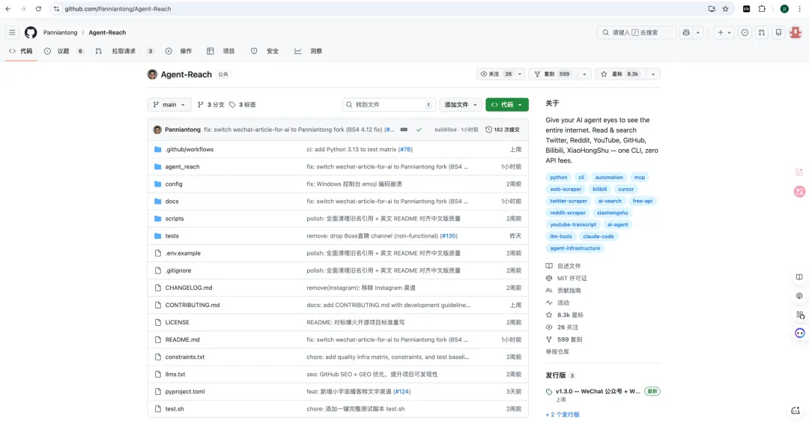Click the python topic tag
809x424 pixels.
[x=558, y=178]
